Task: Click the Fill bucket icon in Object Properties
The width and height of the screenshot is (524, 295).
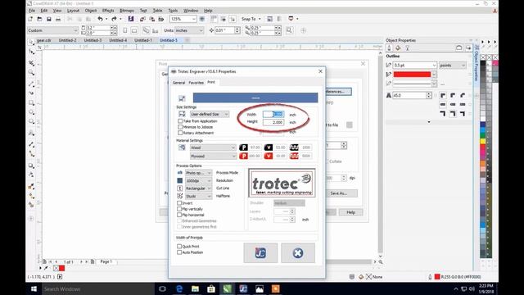Action: (x=398, y=48)
